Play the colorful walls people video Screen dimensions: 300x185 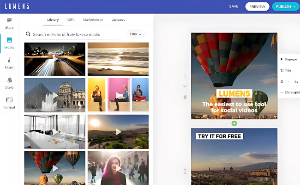(119, 95)
